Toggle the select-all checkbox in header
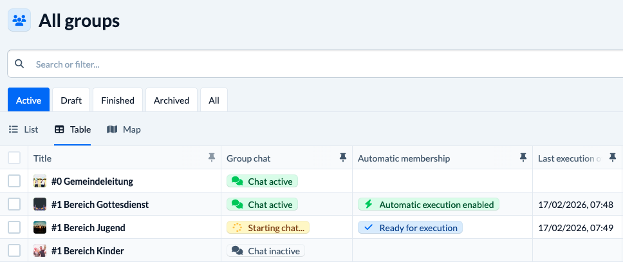623x262 pixels. [x=14, y=158]
